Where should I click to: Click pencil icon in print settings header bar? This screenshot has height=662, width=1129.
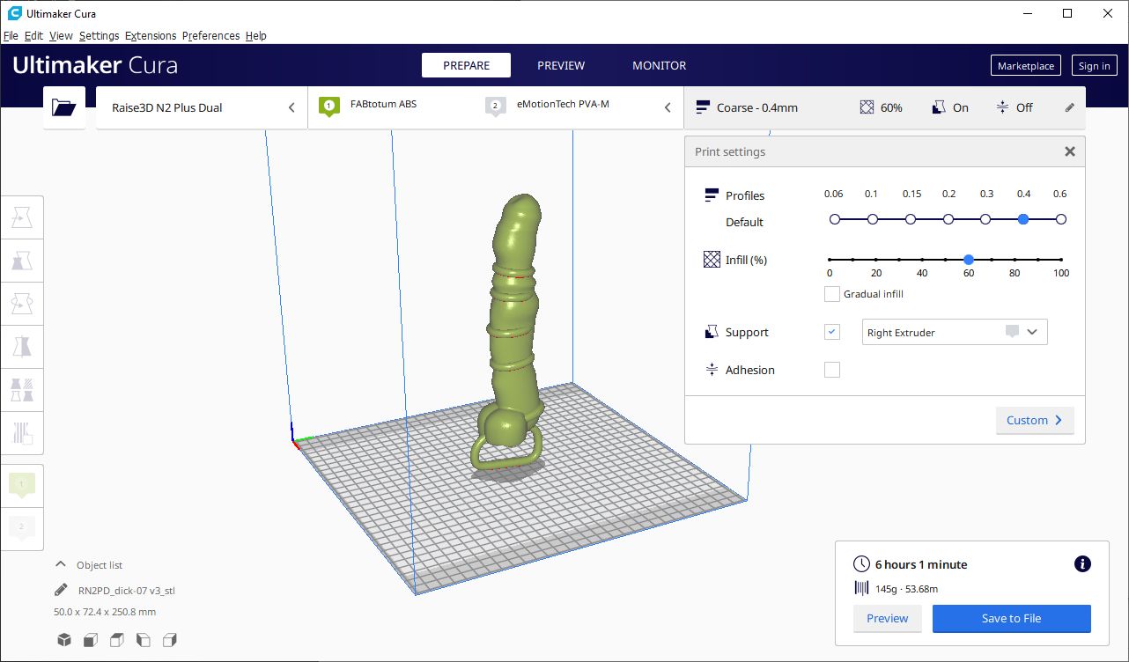[x=1070, y=107]
